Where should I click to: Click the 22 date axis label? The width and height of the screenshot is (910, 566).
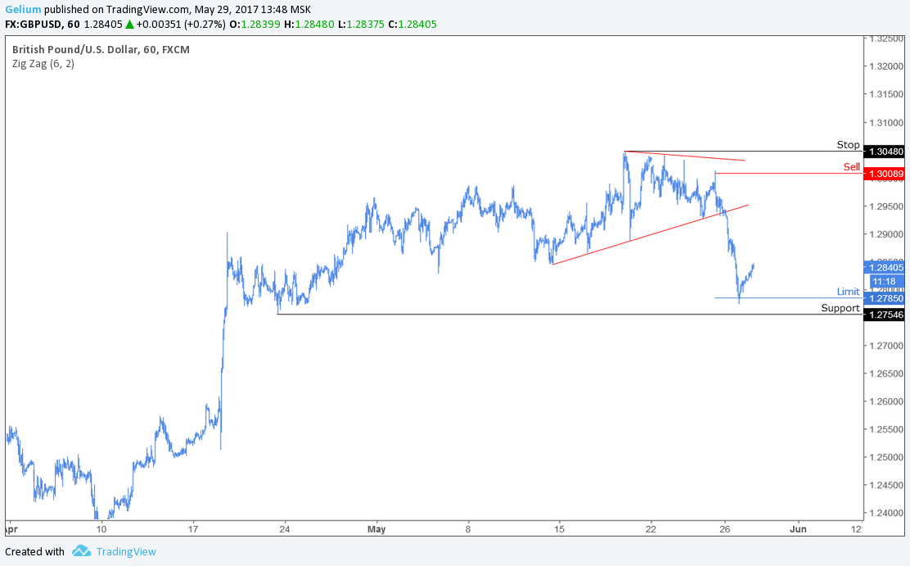pyautogui.click(x=651, y=529)
